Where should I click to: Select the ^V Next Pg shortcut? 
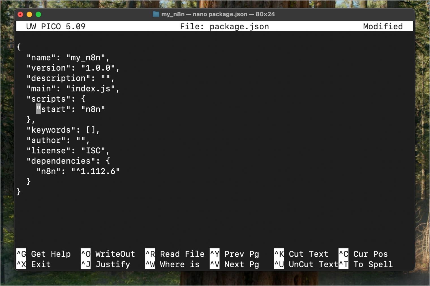coord(234,264)
